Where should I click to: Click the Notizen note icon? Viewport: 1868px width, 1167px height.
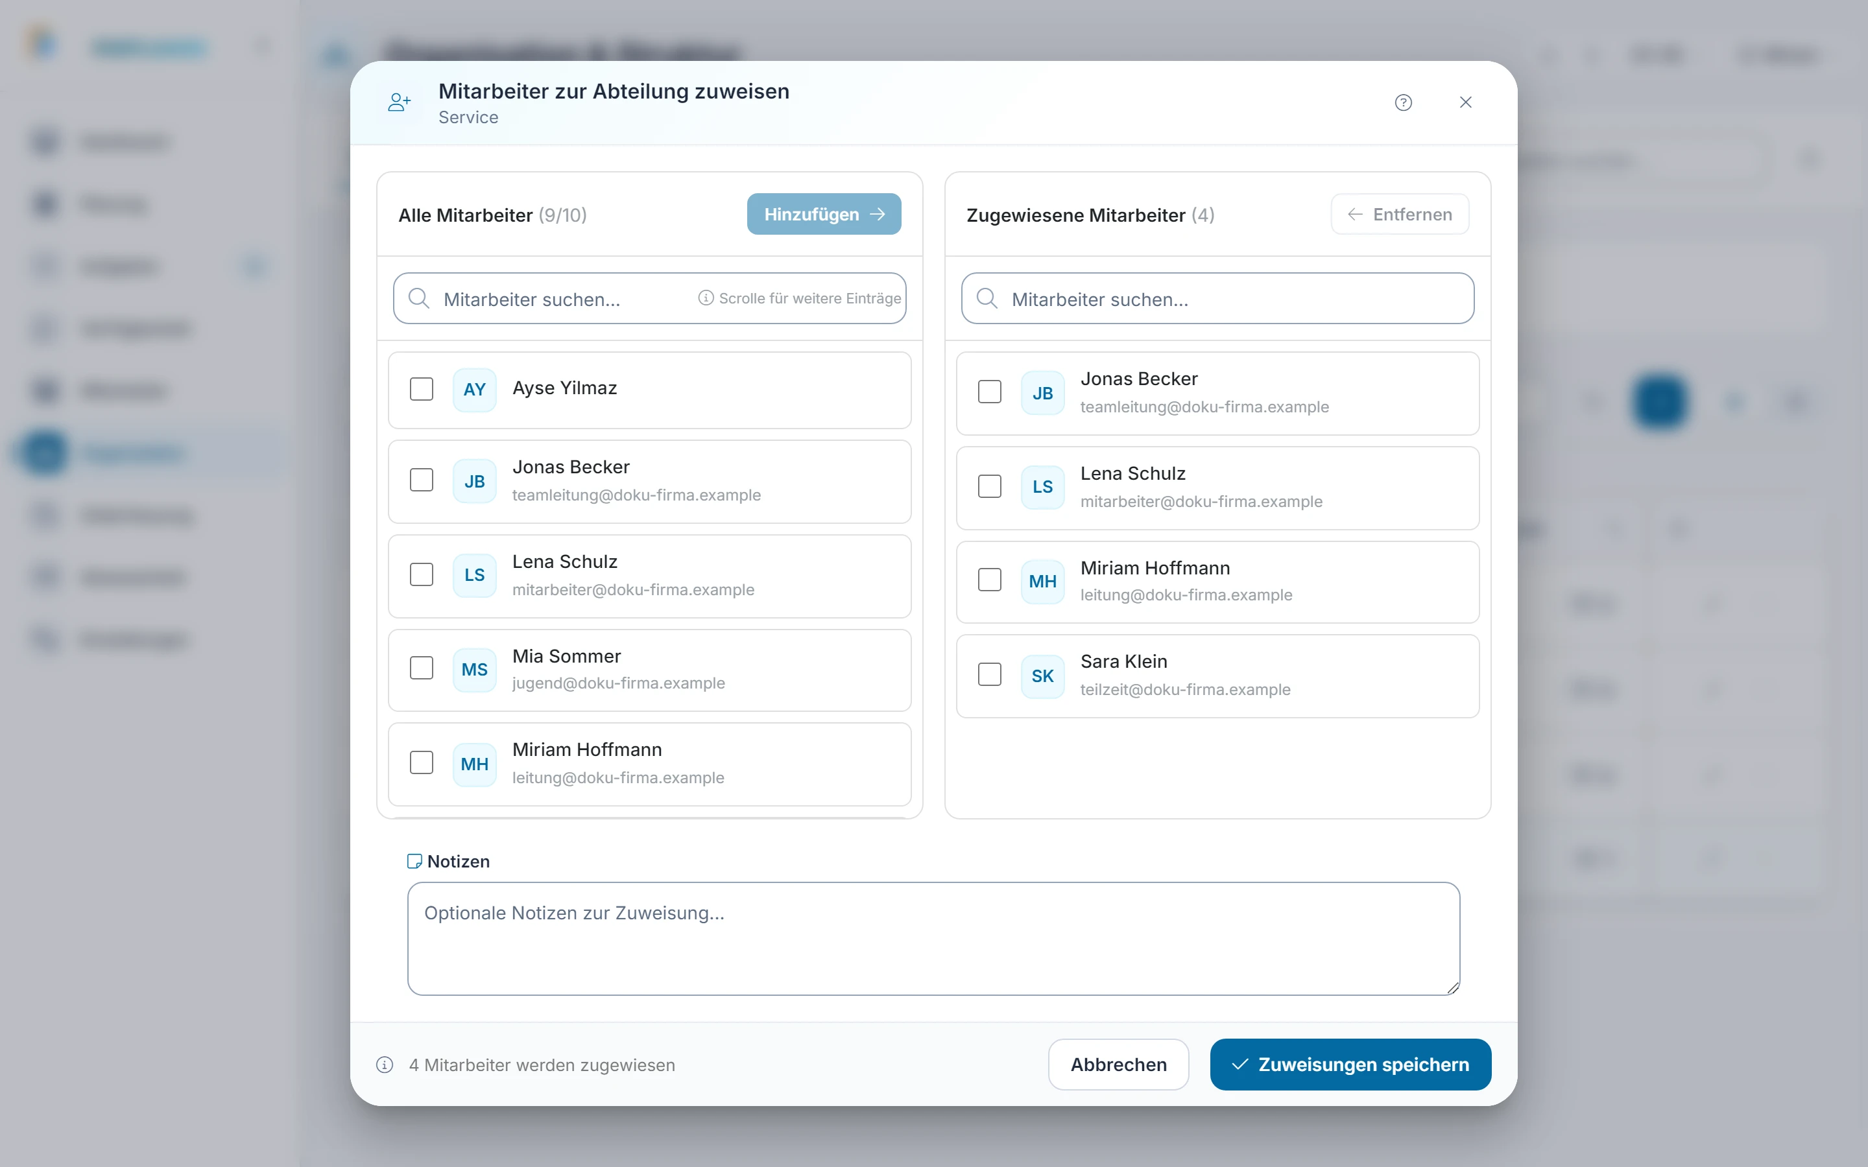(x=414, y=862)
